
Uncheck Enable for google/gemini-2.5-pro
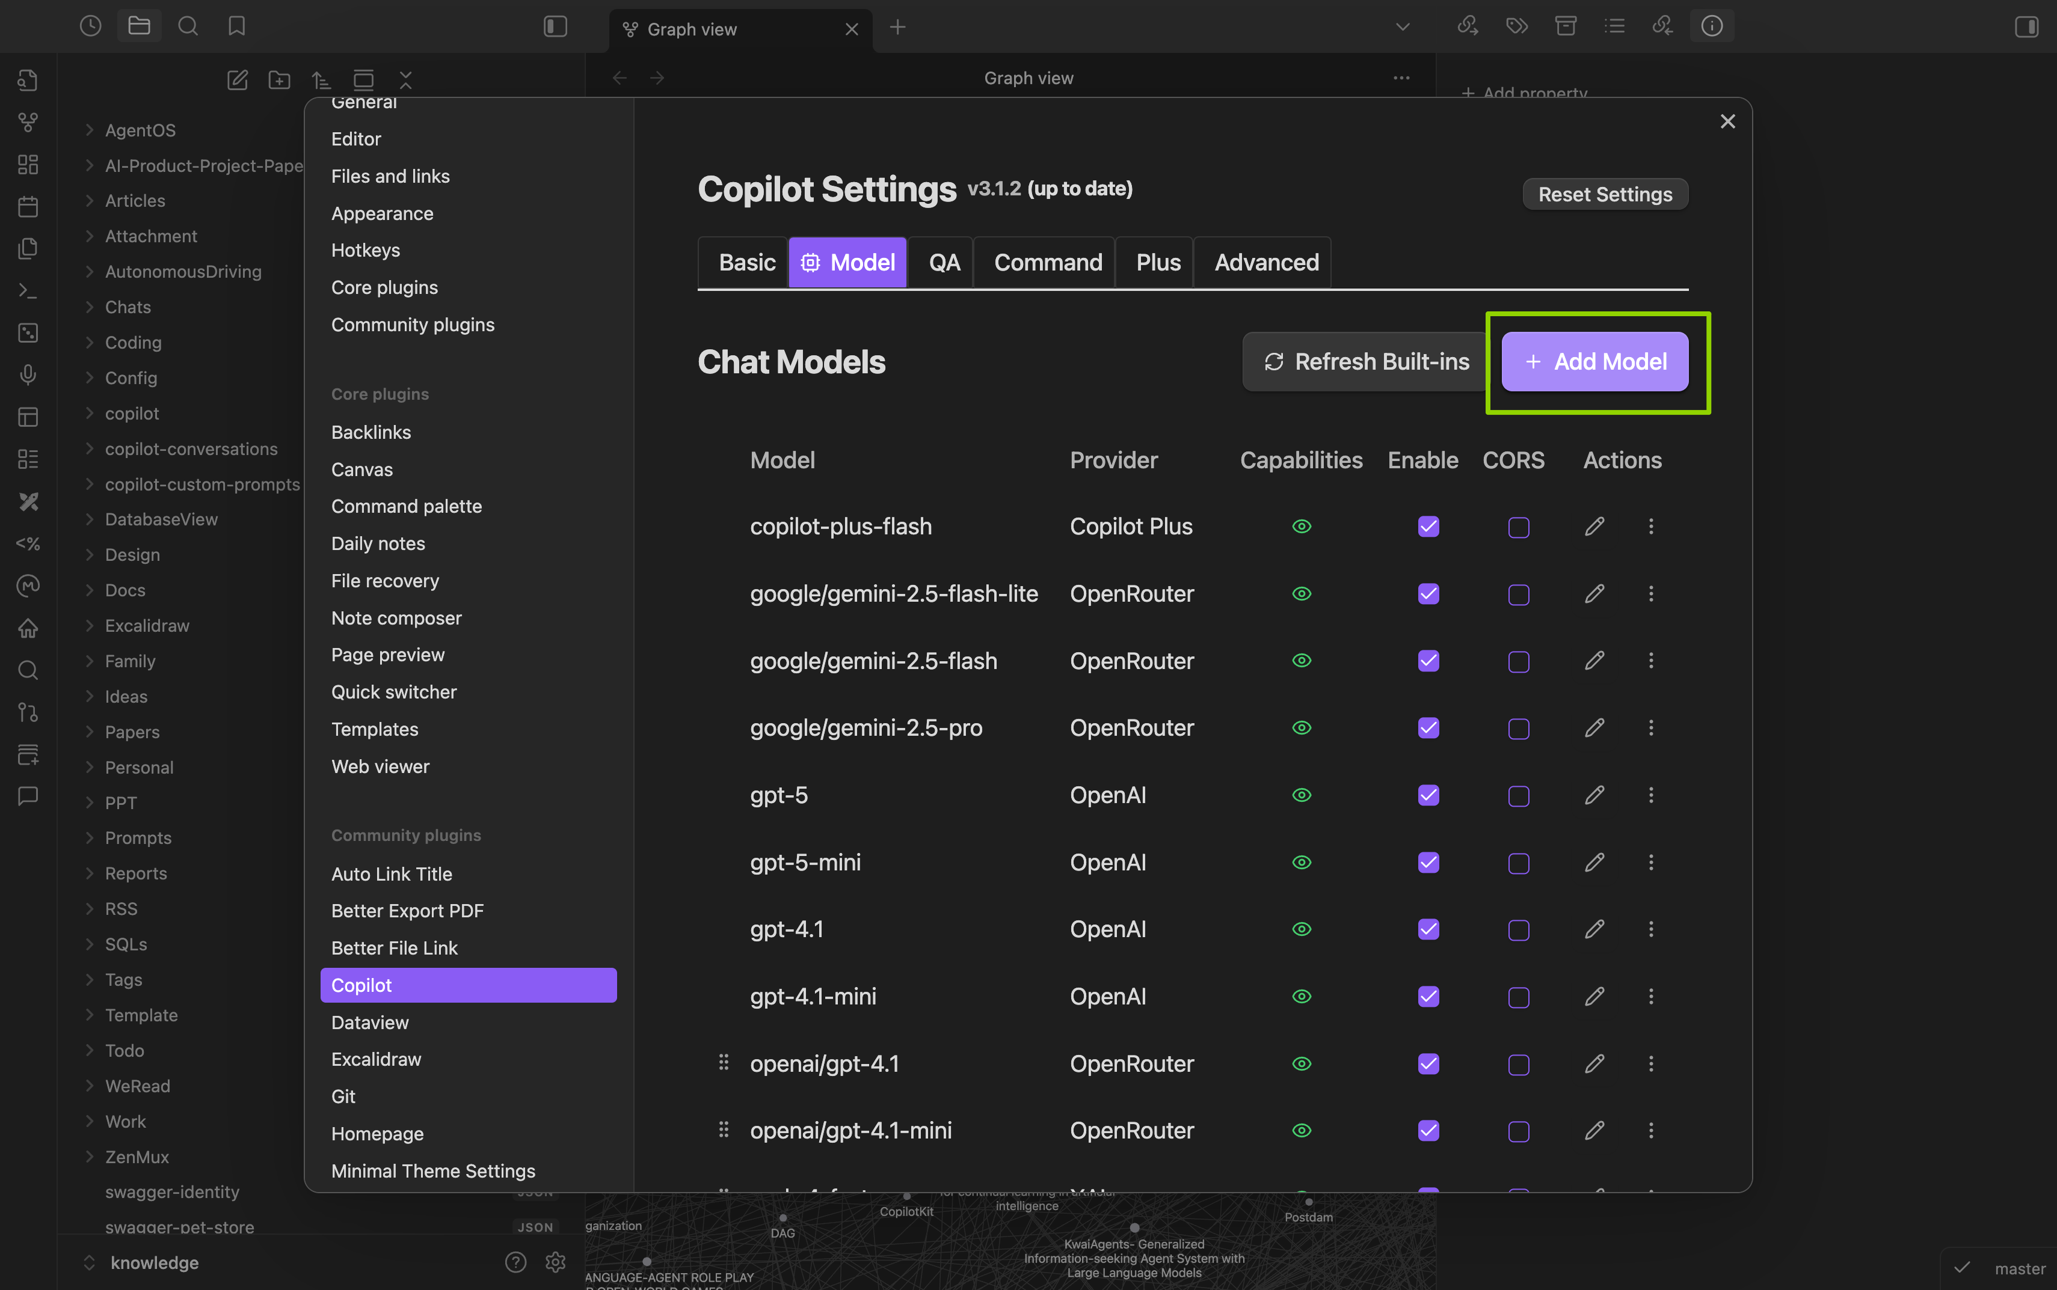pyautogui.click(x=1429, y=728)
